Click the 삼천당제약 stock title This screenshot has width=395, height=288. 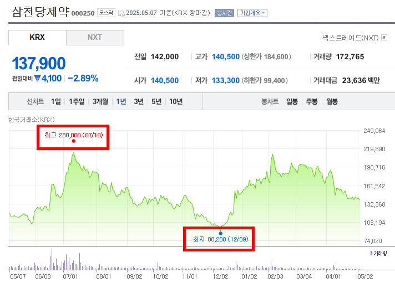40,12
